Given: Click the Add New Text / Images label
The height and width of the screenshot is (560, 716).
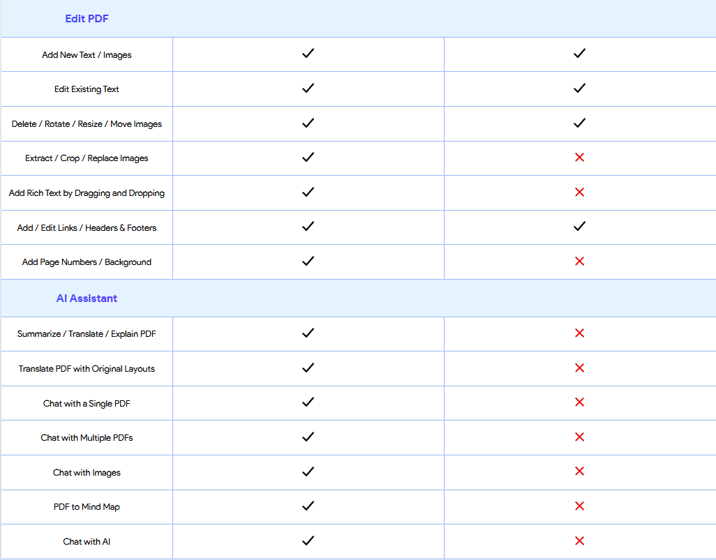Looking at the screenshot, I should [x=87, y=55].
